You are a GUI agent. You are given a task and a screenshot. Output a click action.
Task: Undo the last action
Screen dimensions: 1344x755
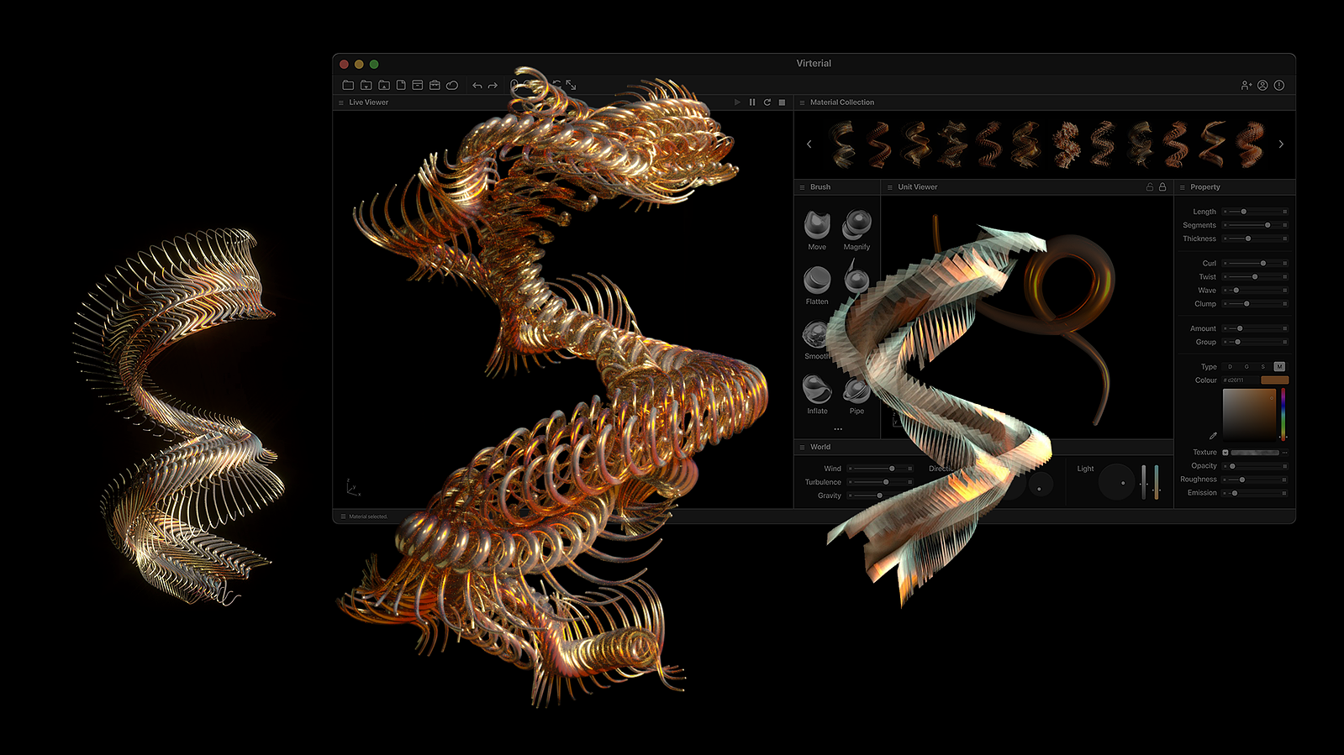(x=477, y=86)
